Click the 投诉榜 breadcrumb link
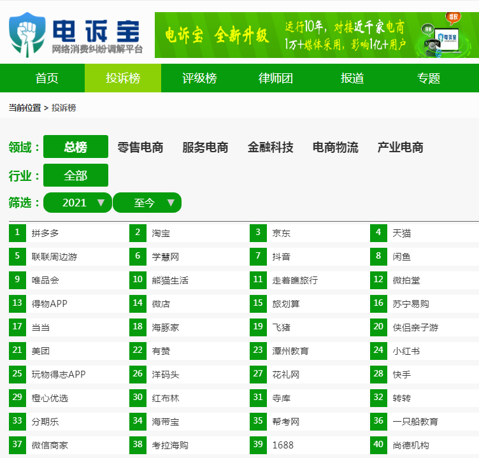479x458 pixels. [64, 108]
